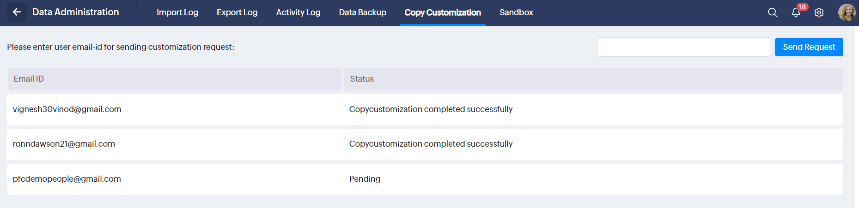This screenshot has height=208, width=859.
Task: Click the back arrow icon
Action: 17,12
